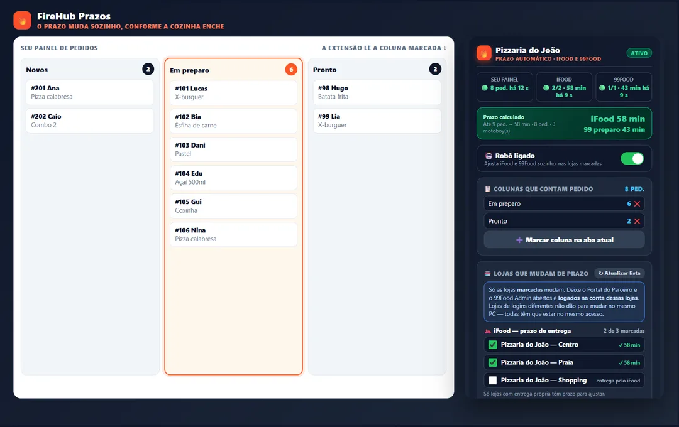Uncheck Pizzaria do João — Praia
Viewport: 679px width, 427px height.
492,362
